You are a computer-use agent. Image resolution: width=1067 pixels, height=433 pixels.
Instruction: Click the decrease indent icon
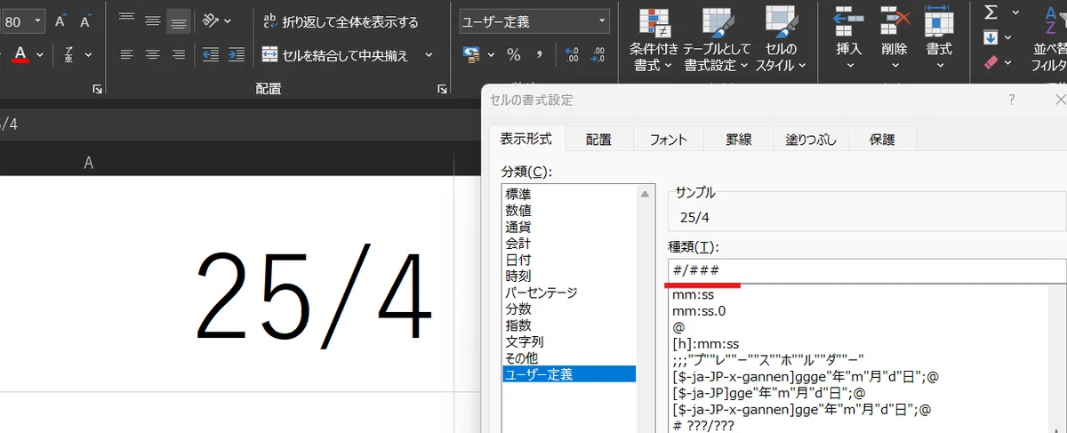pos(211,55)
